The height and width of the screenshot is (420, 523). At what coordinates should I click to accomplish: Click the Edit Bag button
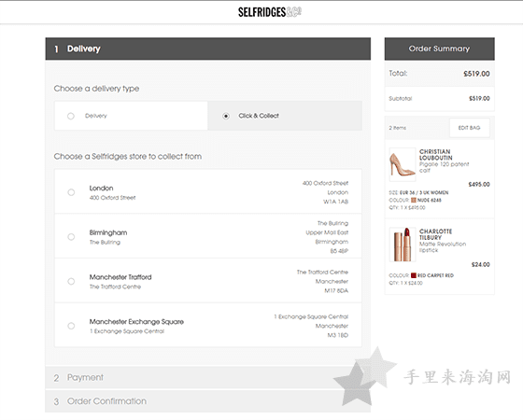469,128
